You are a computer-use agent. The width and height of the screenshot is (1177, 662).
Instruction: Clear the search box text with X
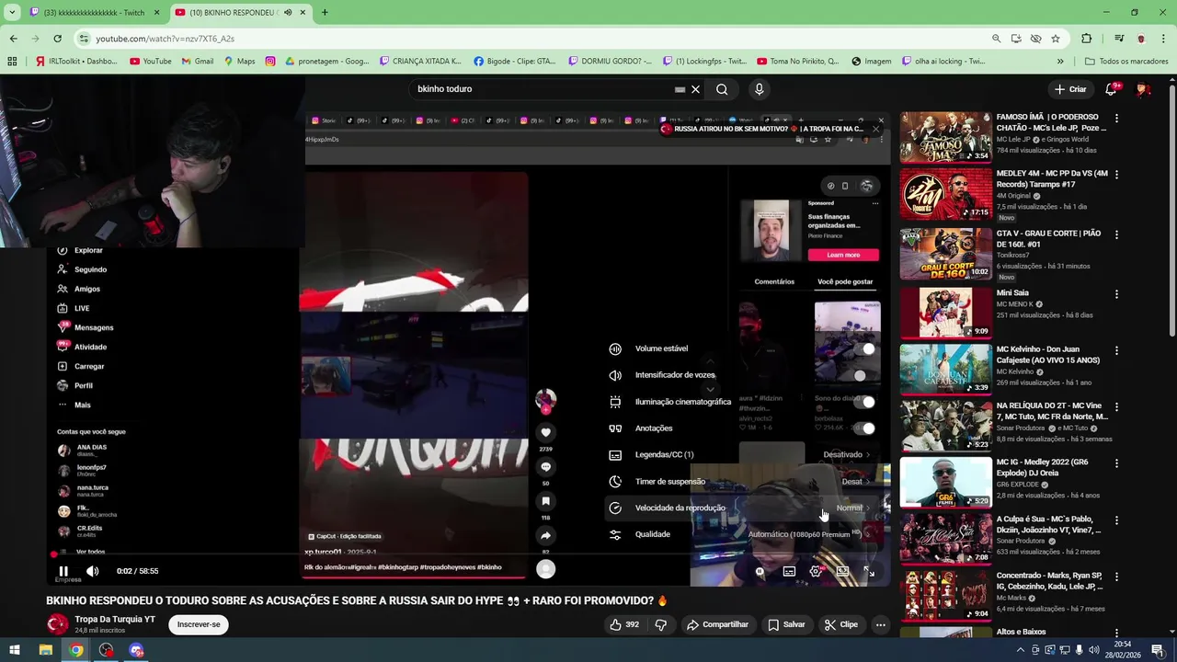(696, 89)
